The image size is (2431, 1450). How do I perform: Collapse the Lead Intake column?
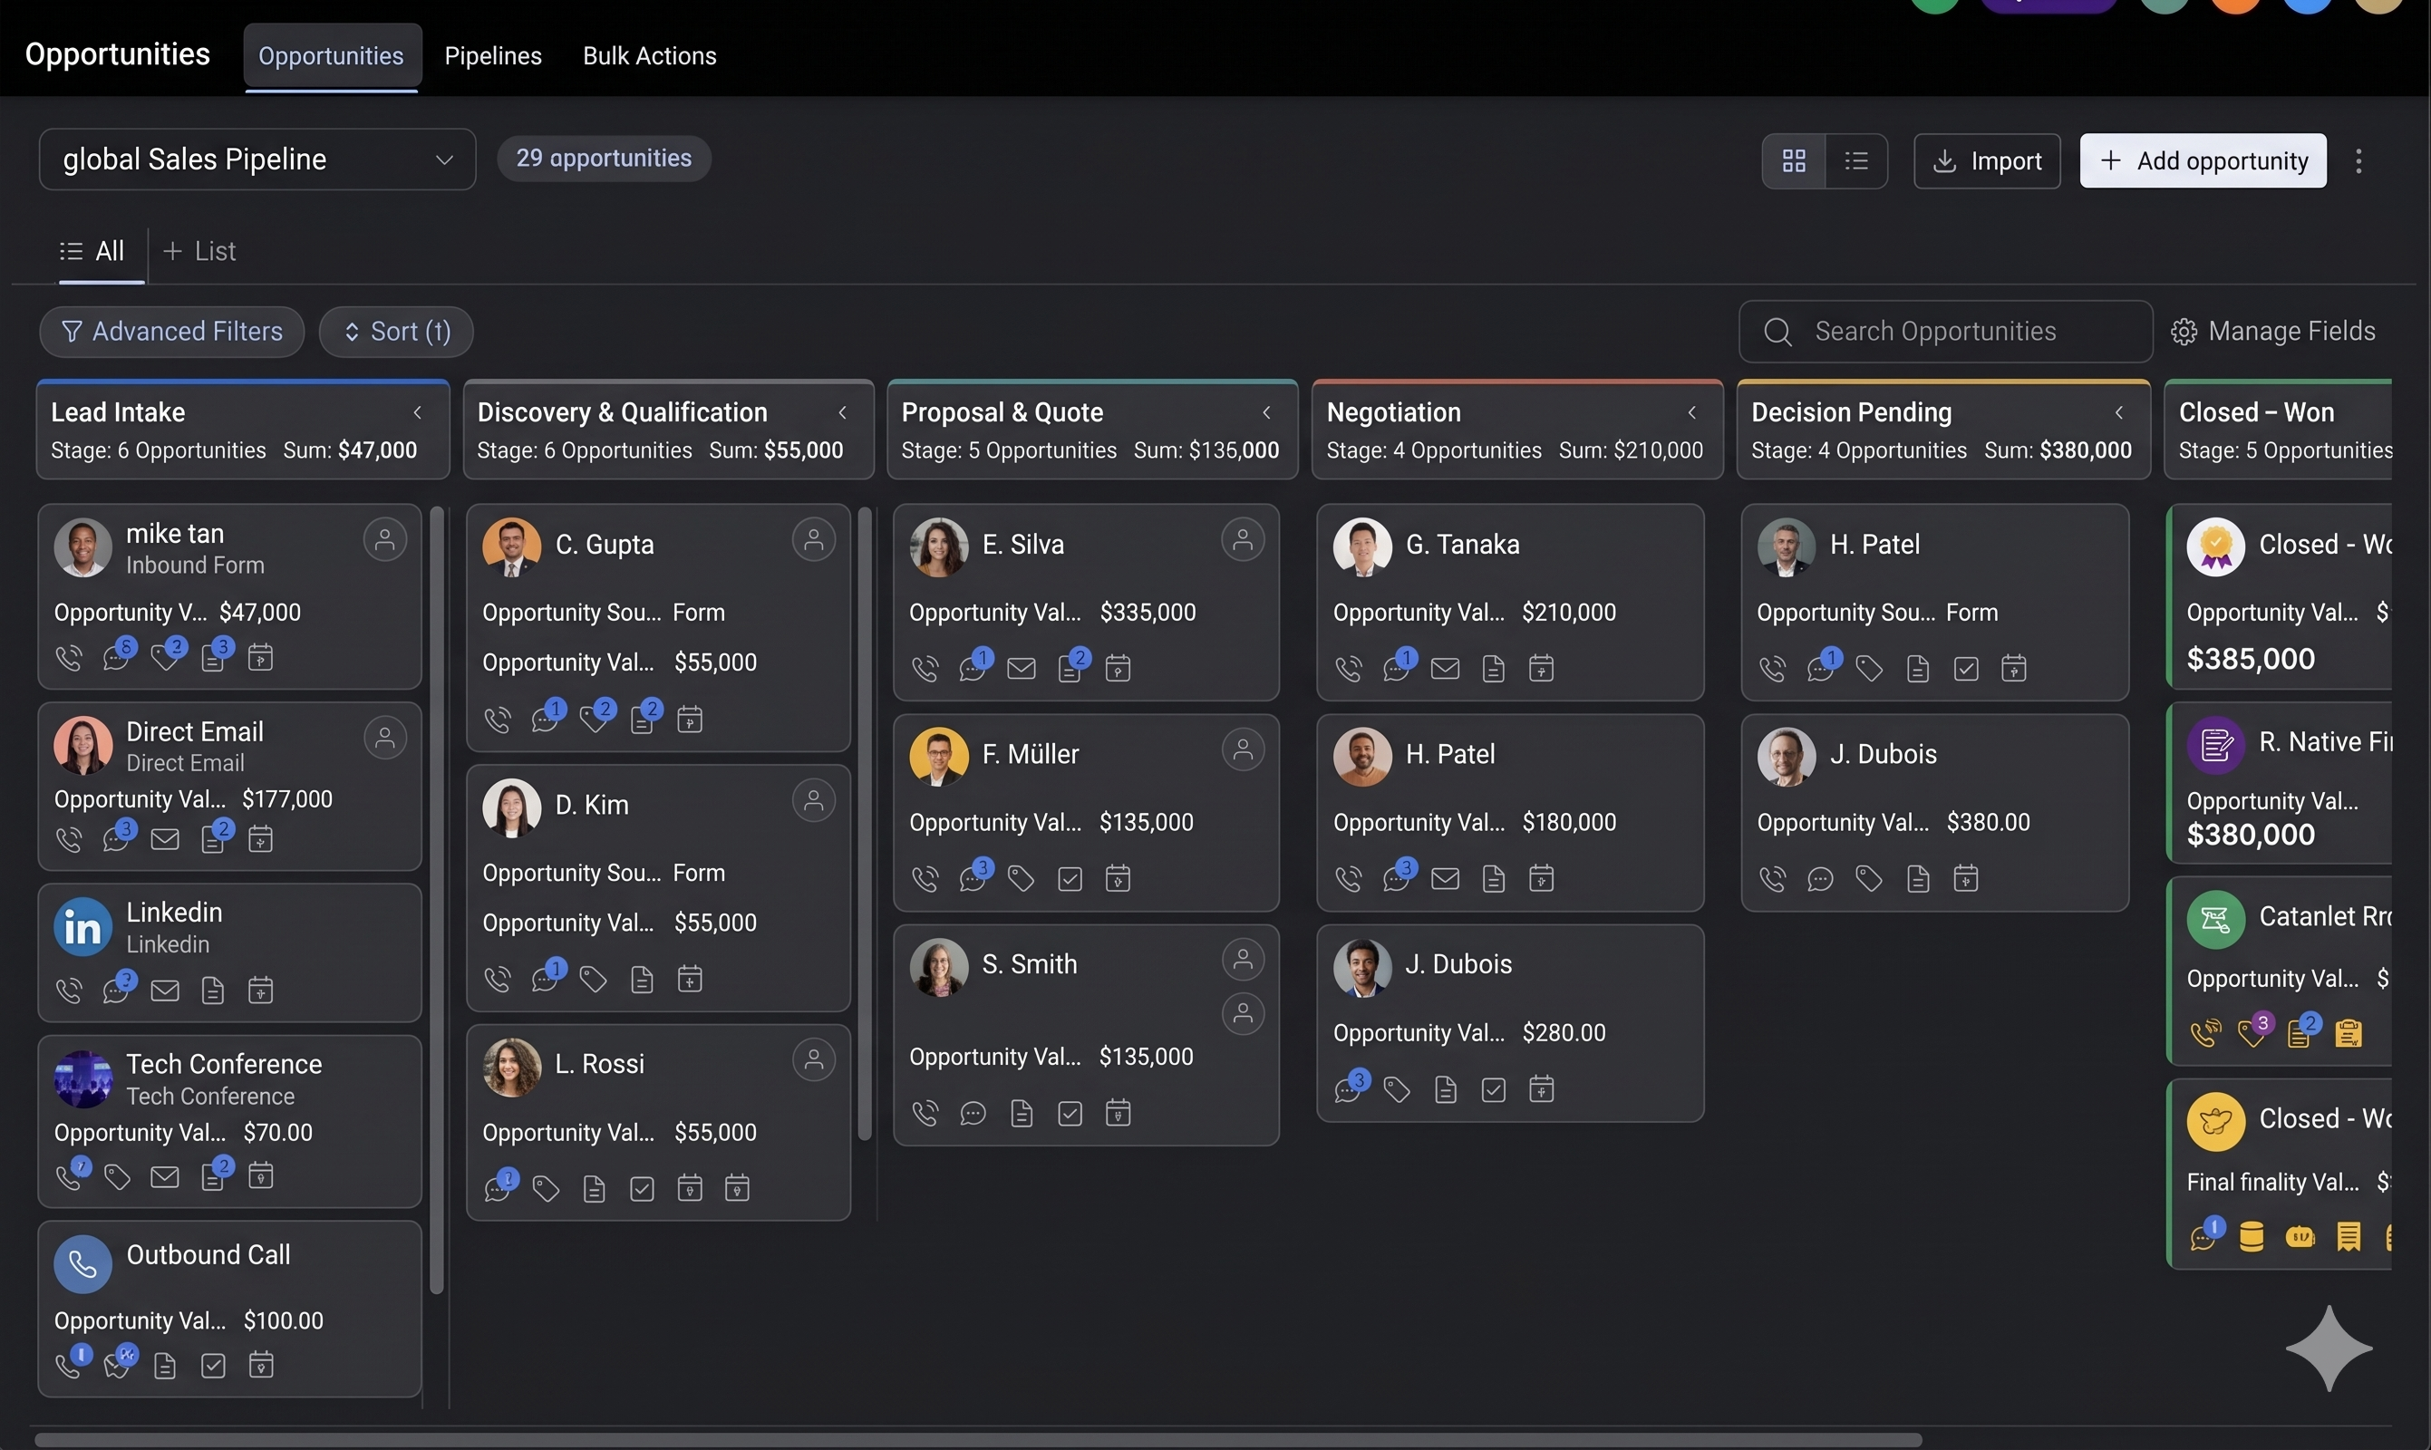pos(417,413)
